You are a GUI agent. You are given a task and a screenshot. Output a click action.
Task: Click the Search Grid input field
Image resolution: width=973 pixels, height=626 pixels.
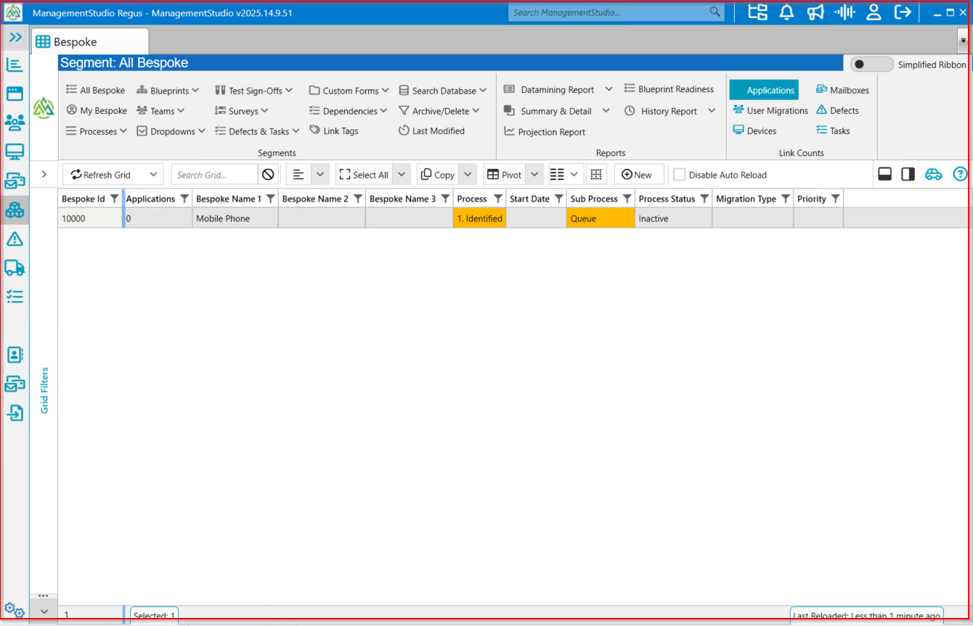(x=215, y=175)
